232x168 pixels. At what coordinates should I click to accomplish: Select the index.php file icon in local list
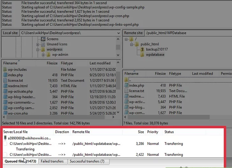5,75
